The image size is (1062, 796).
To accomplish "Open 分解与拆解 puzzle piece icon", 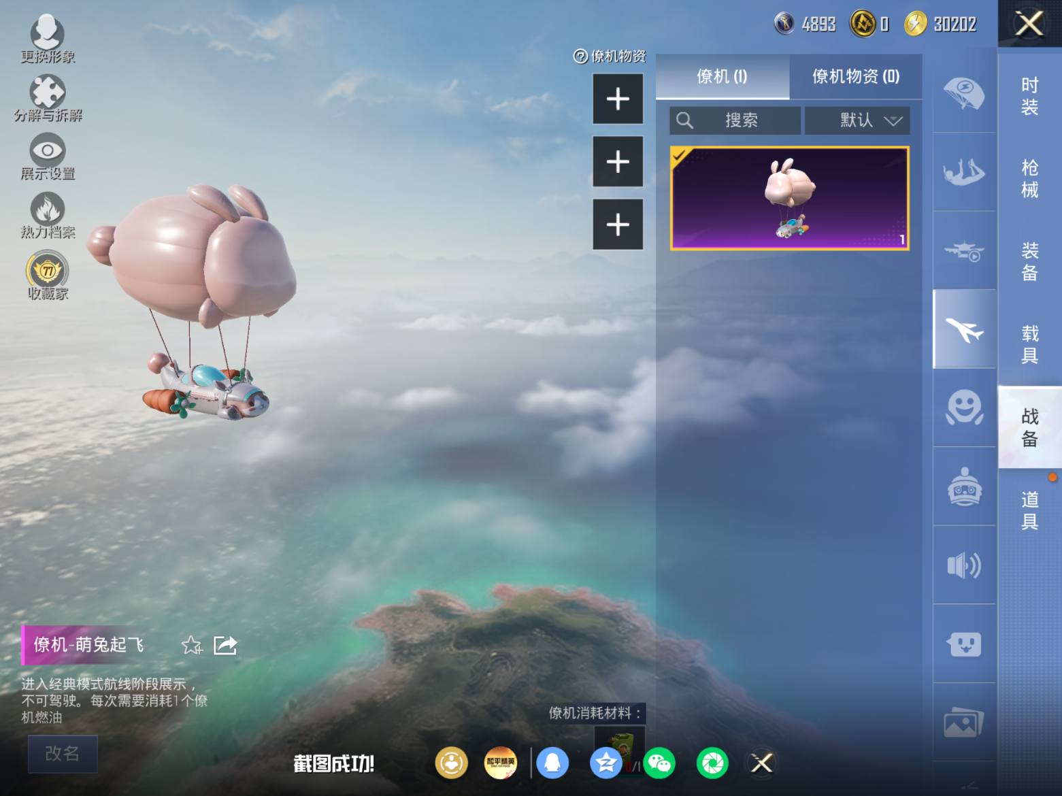I will coord(47,91).
